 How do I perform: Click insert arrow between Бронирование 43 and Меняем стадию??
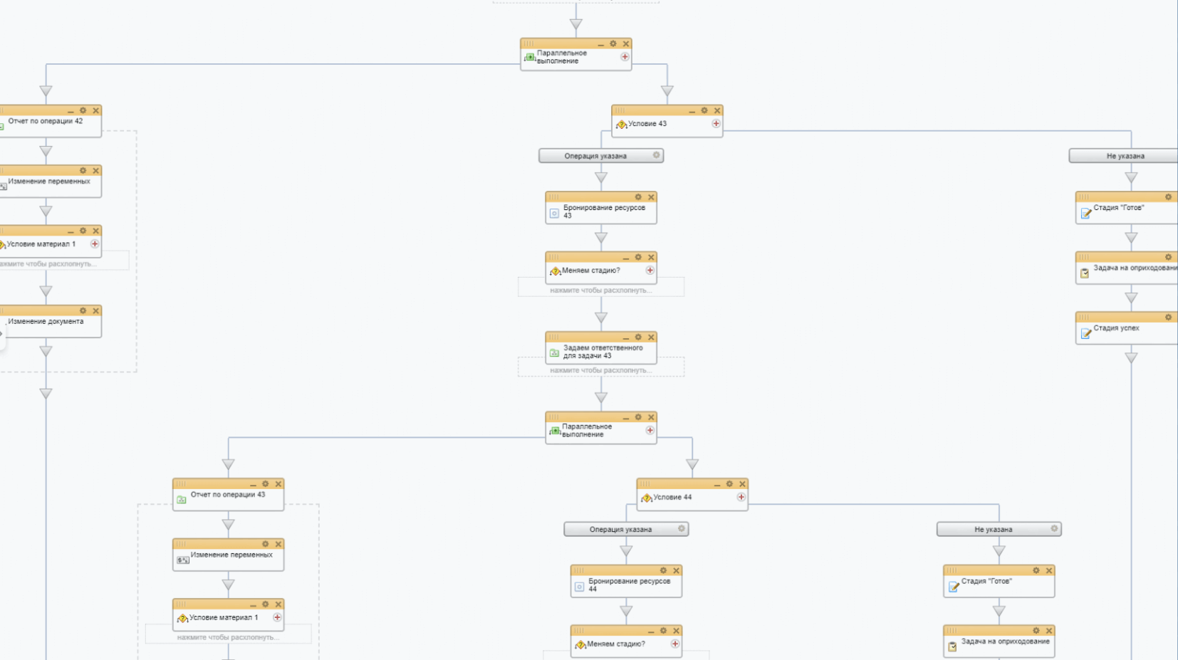pyautogui.click(x=601, y=238)
